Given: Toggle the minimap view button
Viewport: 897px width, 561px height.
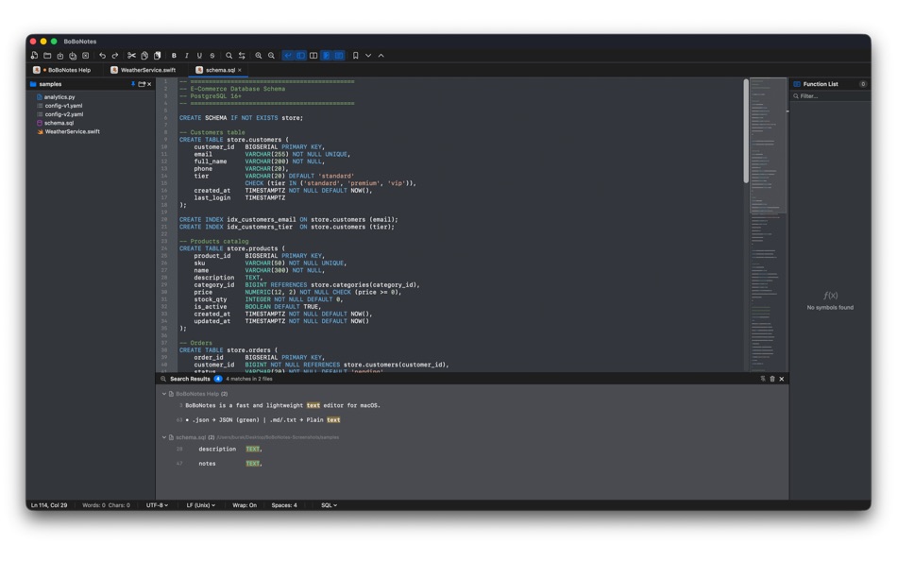Looking at the screenshot, I should 338,55.
